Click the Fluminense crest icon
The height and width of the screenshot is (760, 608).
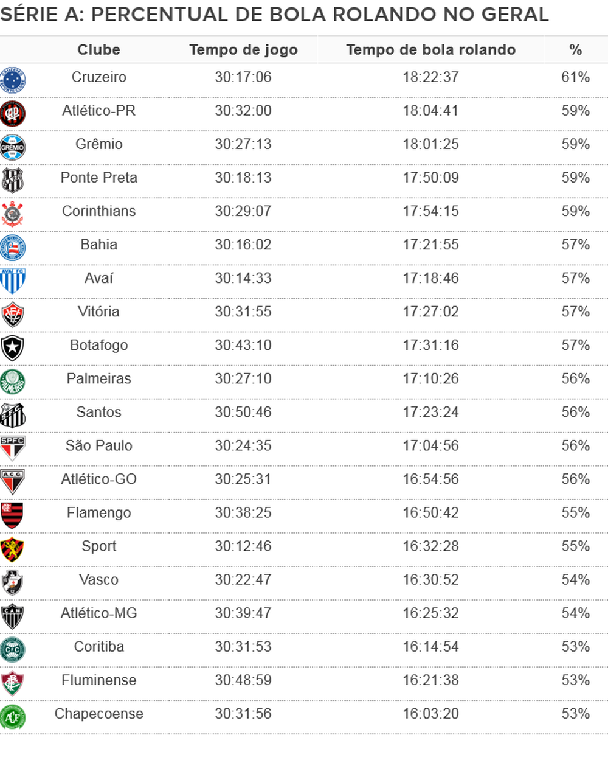point(13,683)
